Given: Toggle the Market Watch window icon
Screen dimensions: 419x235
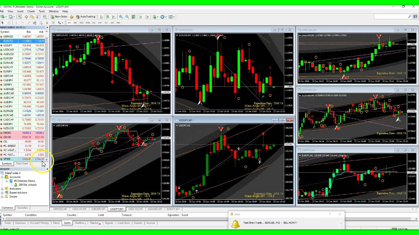Looking at the screenshot, I should point(20,17).
